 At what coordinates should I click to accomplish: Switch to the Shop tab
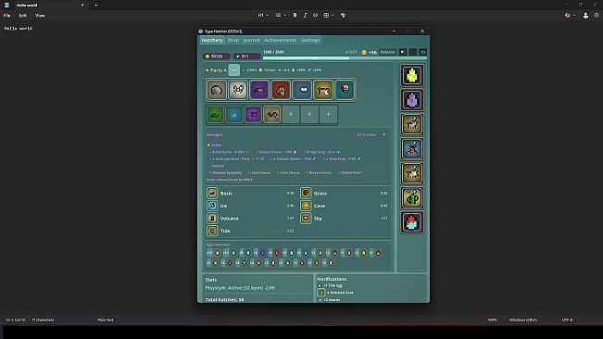233,40
